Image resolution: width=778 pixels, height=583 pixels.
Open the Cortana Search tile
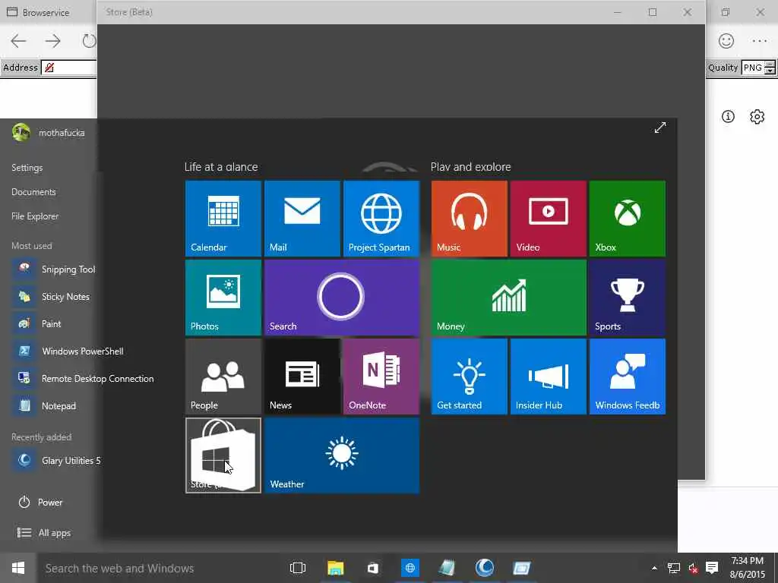342,298
